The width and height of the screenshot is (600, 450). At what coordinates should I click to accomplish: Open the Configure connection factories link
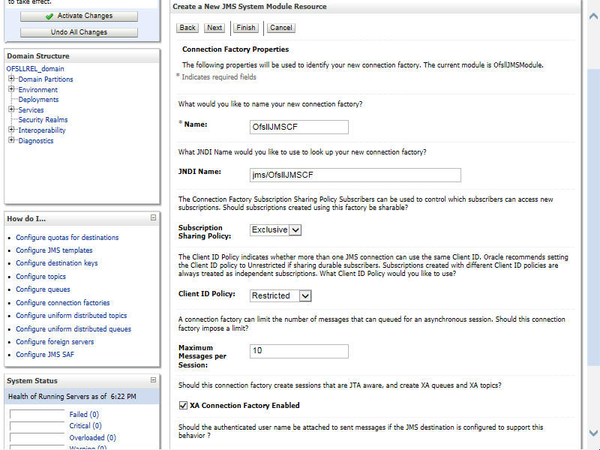(63, 303)
